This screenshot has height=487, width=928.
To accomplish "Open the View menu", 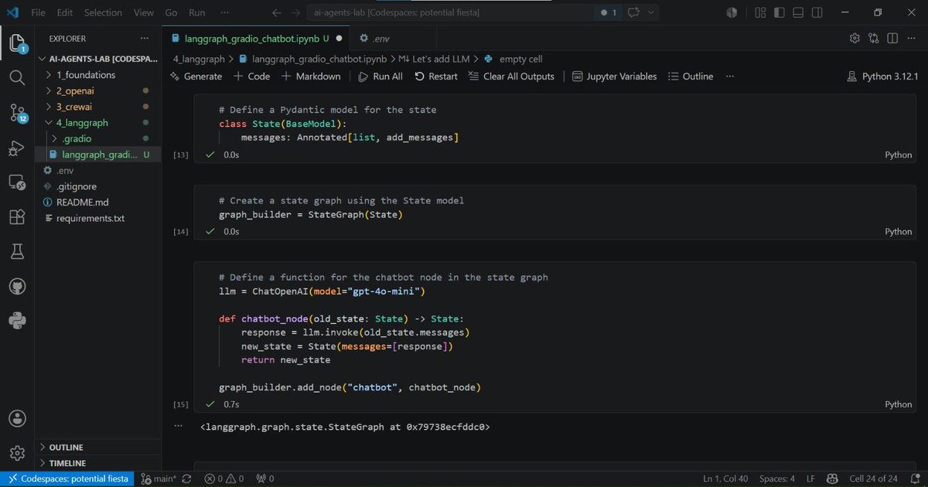I will point(143,12).
